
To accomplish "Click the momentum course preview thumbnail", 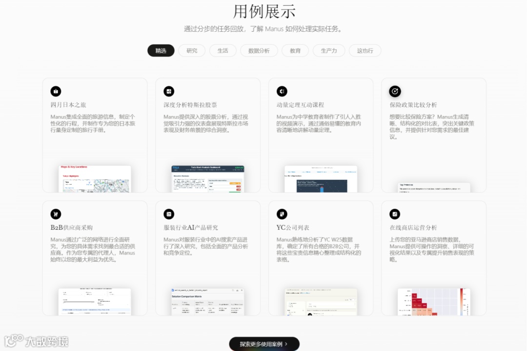I will [x=321, y=179].
